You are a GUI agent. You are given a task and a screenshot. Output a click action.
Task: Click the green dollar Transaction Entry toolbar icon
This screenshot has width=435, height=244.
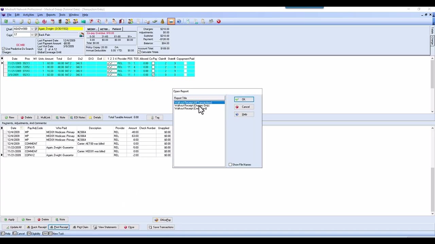[6, 21]
